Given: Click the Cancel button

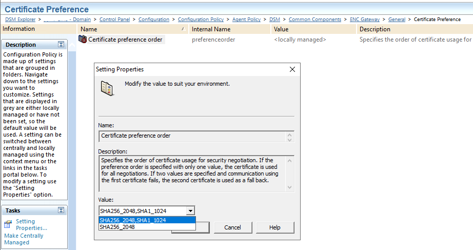Looking at the screenshot, I should click(x=232, y=227).
